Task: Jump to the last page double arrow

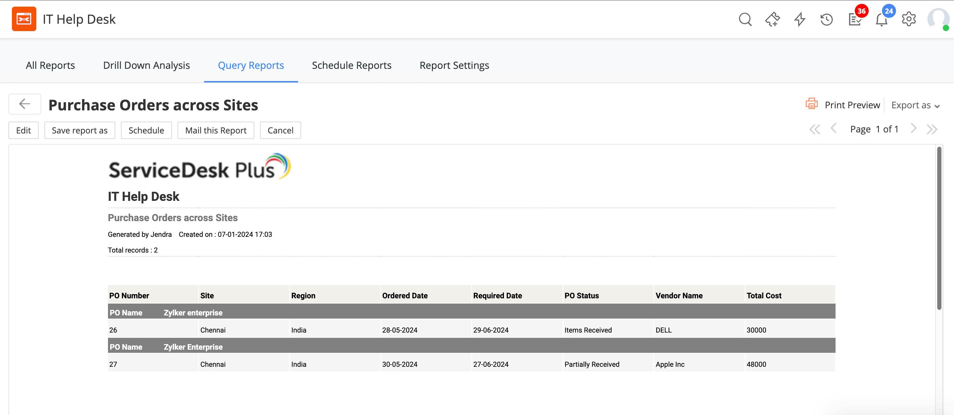Action: tap(932, 129)
